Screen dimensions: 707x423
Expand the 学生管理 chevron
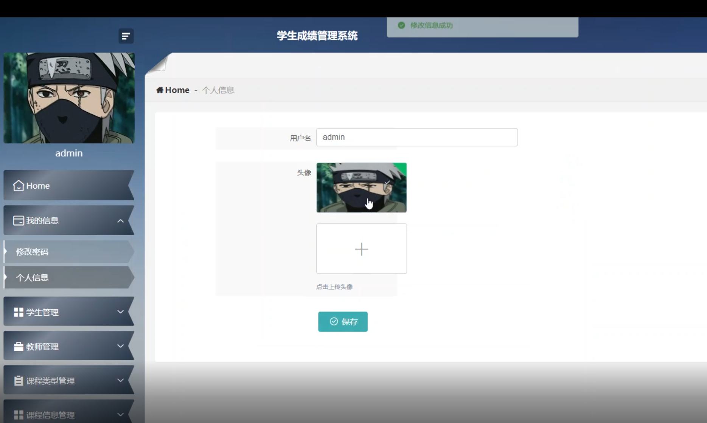pos(120,312)
